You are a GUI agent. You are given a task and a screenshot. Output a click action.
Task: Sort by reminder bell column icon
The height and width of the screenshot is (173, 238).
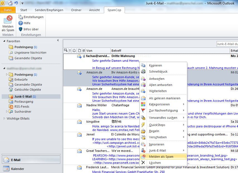74,51
